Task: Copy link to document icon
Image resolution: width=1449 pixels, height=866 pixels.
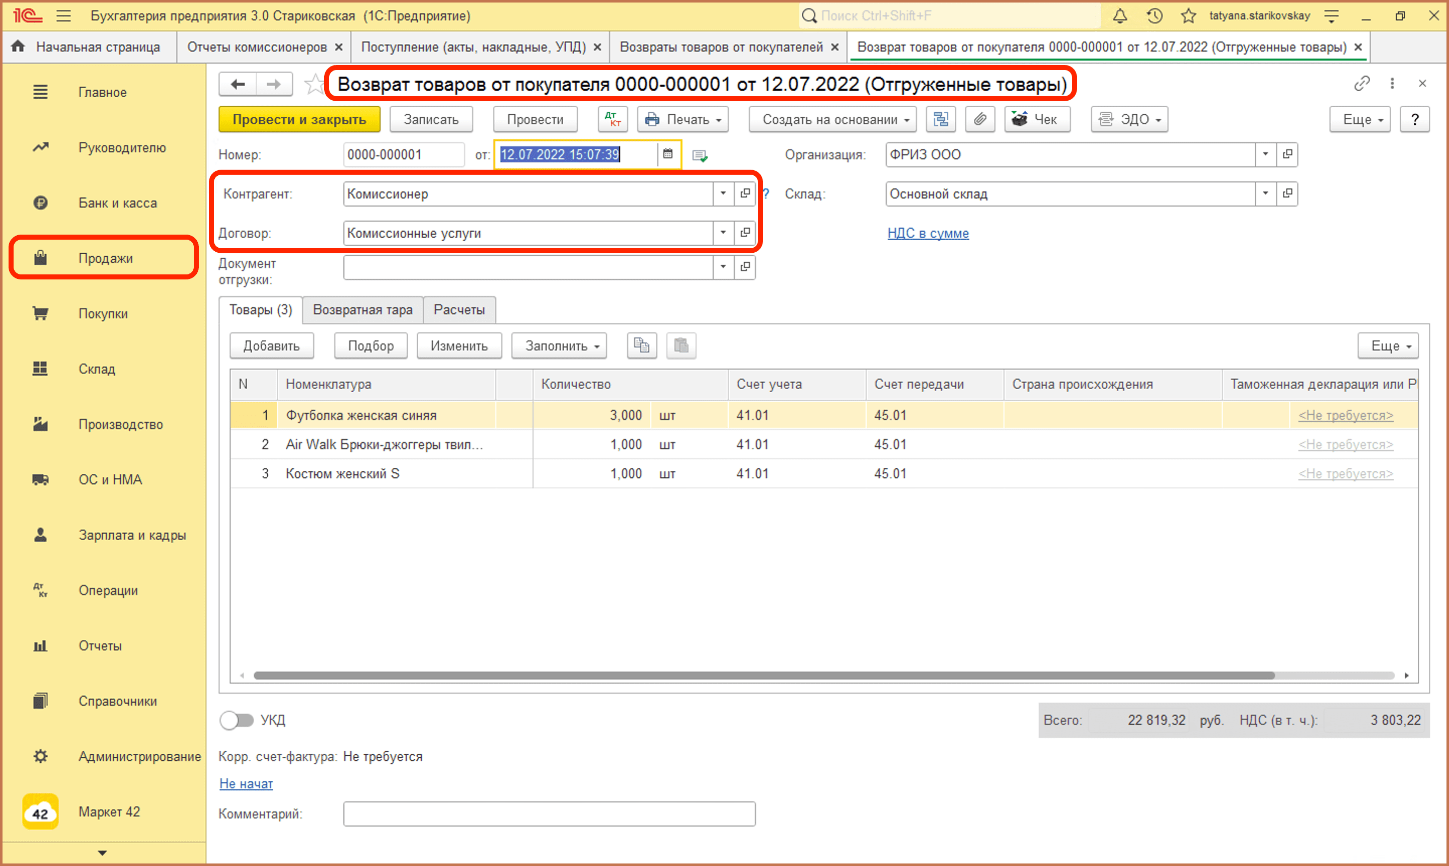Action: pos(1361,84)
